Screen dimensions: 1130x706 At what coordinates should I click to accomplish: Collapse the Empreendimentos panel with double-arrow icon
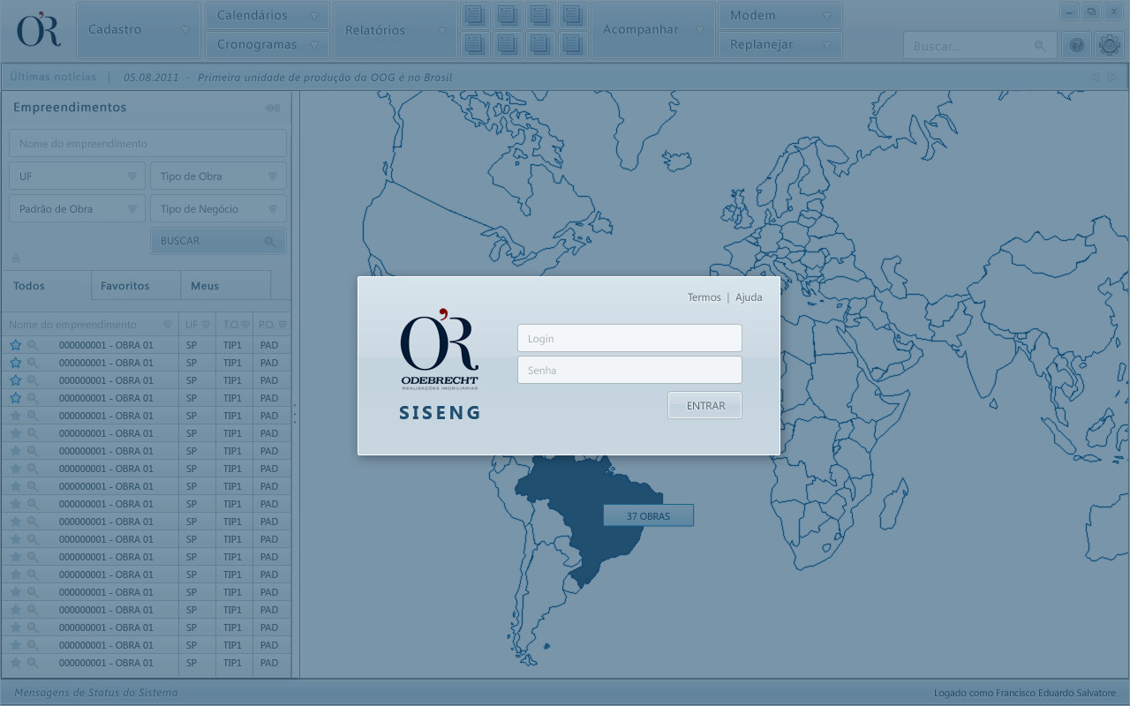pos(272,108)
